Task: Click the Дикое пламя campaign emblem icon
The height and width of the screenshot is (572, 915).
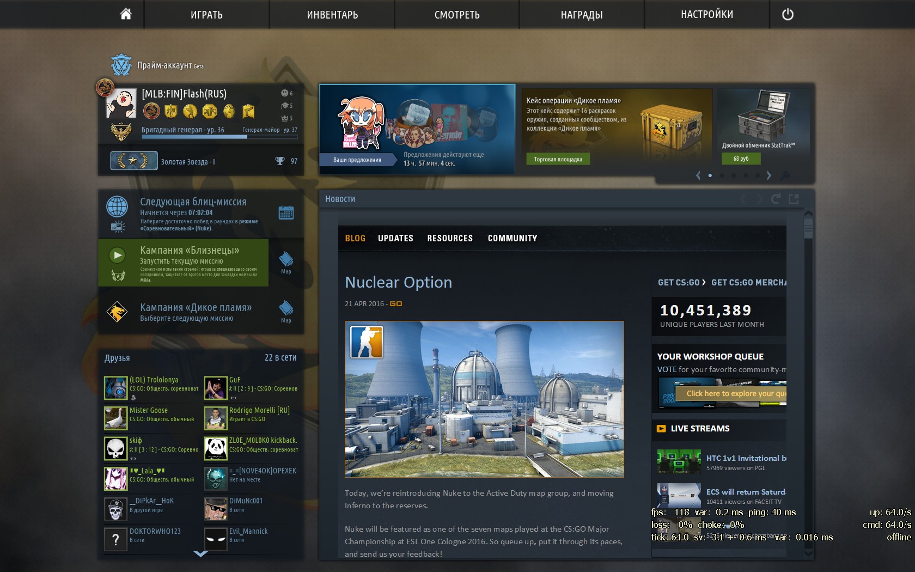Action: [x=117, y=312]
